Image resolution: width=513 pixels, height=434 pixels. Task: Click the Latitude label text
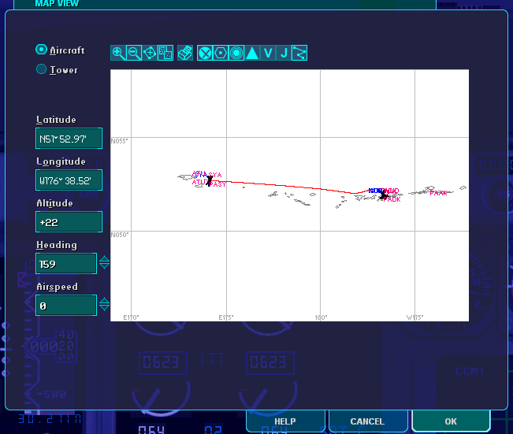tap(56, 120)
